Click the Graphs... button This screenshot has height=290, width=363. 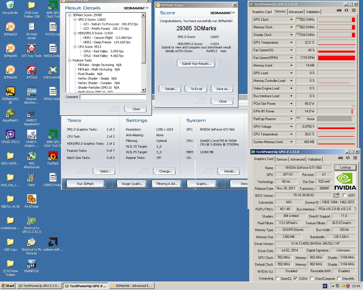tap(202, 184)
